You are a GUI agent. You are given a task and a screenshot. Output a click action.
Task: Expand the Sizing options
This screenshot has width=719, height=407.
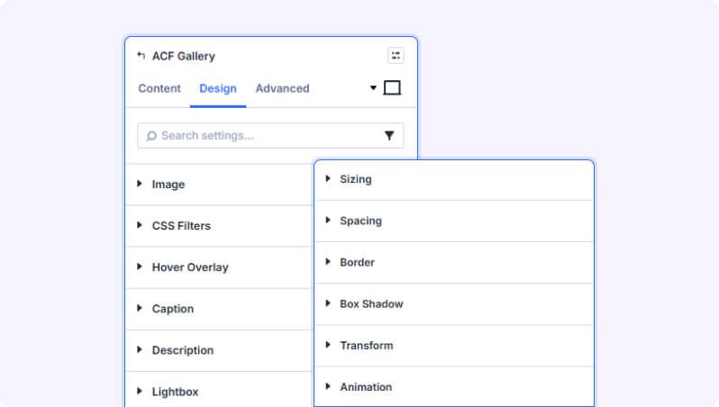pos(454,179)
